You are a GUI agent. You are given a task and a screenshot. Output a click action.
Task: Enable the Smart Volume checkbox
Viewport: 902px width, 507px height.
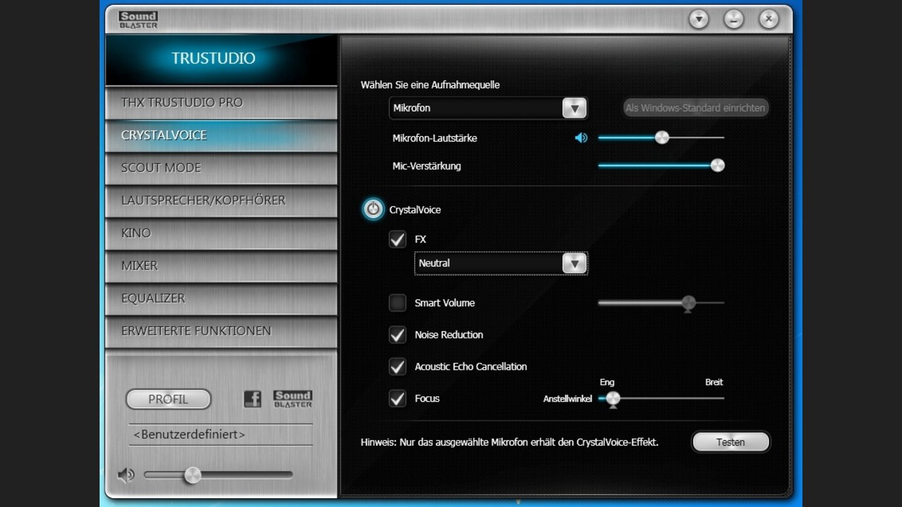pos(398,303)
